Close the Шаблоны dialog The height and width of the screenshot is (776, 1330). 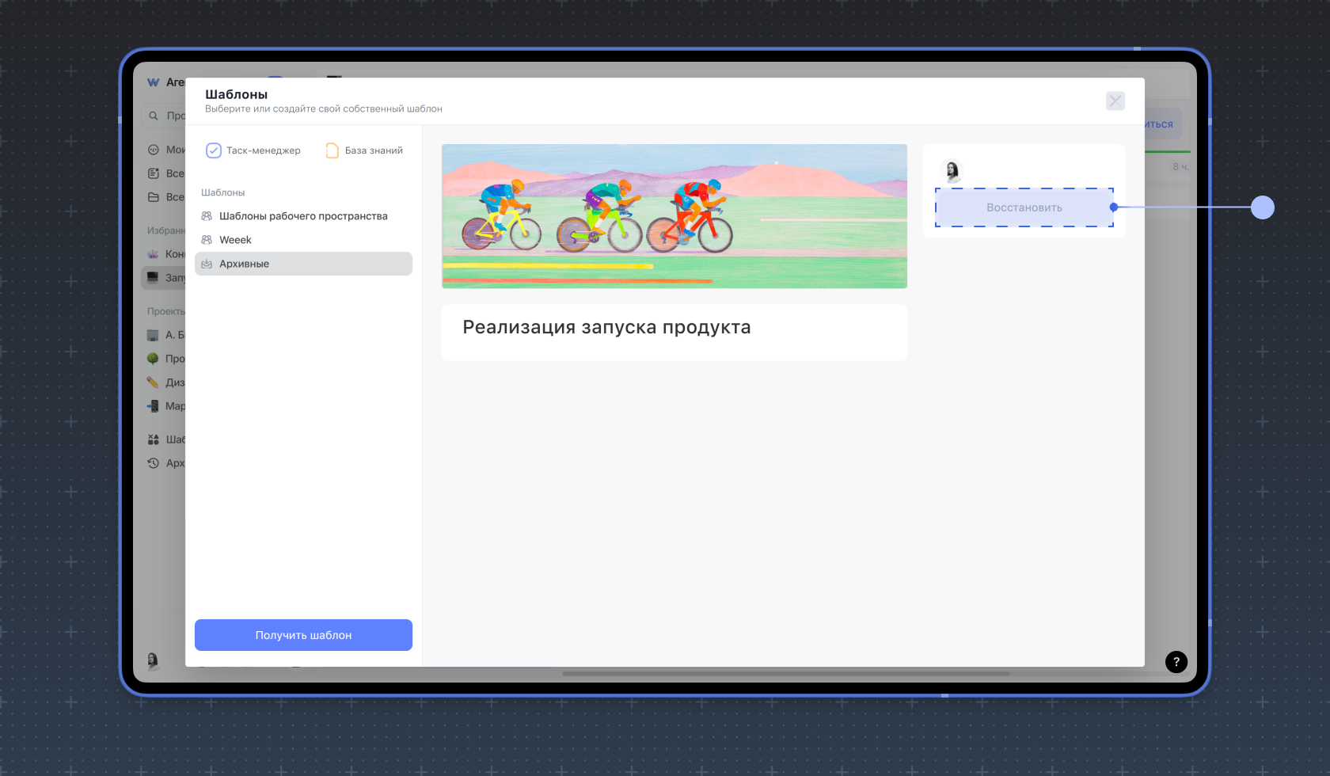point(1115,101)
